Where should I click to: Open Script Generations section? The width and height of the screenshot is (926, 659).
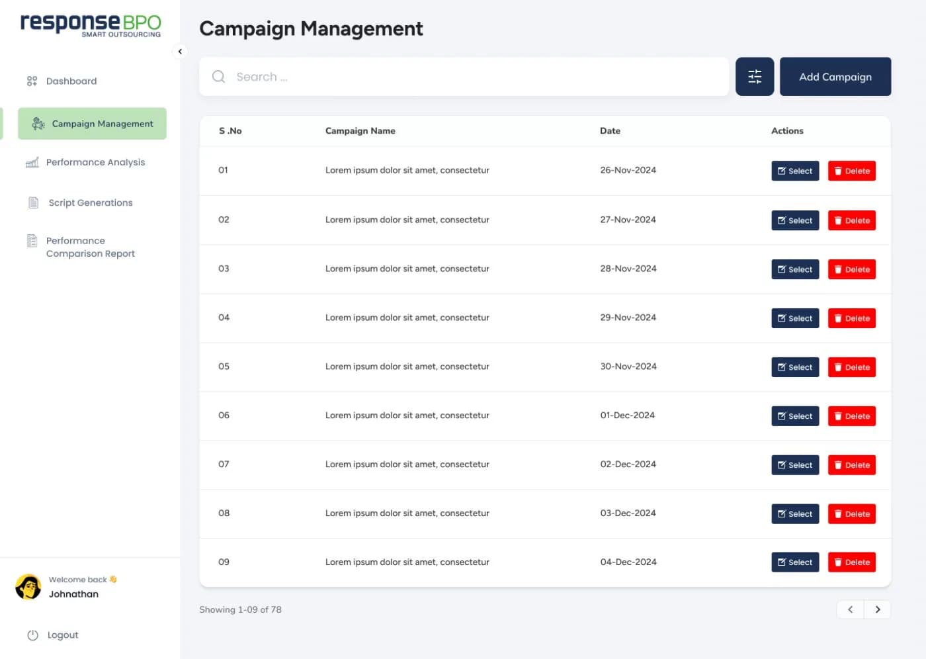(x=91, y=202)
